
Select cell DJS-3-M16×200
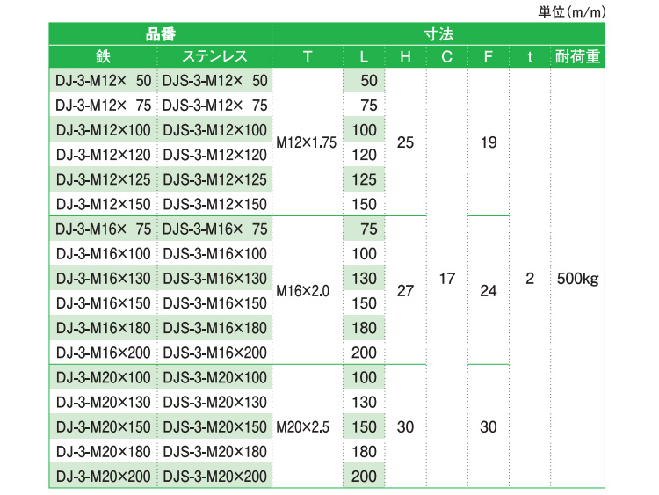click(x=214, y=353)
